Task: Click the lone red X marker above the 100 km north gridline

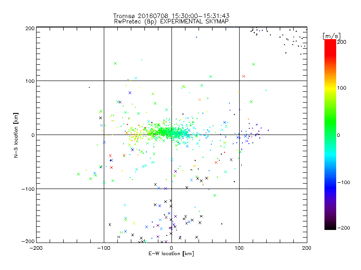Action: [x=244, y=76]
